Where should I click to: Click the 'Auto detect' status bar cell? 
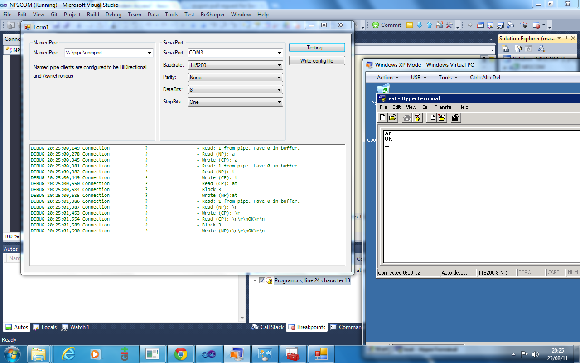459,273
